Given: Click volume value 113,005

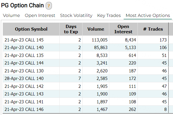Looking at the screenshot, I should coord(100,40).
